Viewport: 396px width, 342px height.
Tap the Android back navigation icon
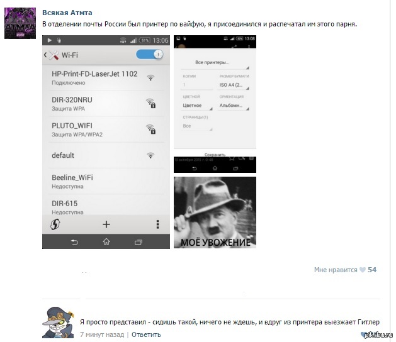tap(74, 242)
